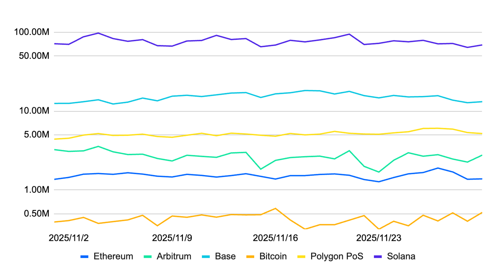The image size is (496, 275).
Task: Click the Solana purple legend swatch
Action: (379, 257)
